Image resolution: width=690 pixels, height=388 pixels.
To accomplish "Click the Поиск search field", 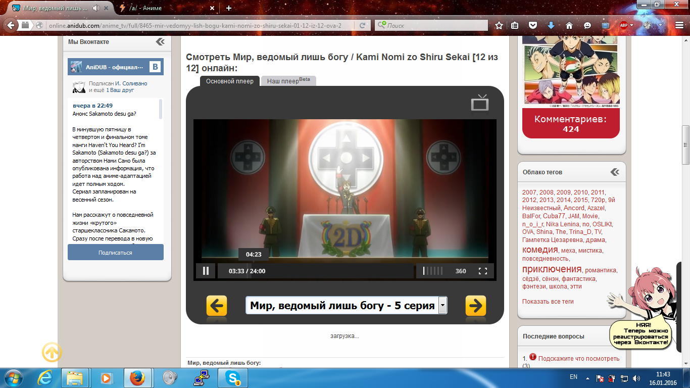I will pos(432,25).
